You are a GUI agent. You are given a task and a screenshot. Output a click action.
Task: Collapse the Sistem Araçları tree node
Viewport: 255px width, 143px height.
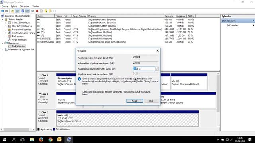click(x=2, y=19)
